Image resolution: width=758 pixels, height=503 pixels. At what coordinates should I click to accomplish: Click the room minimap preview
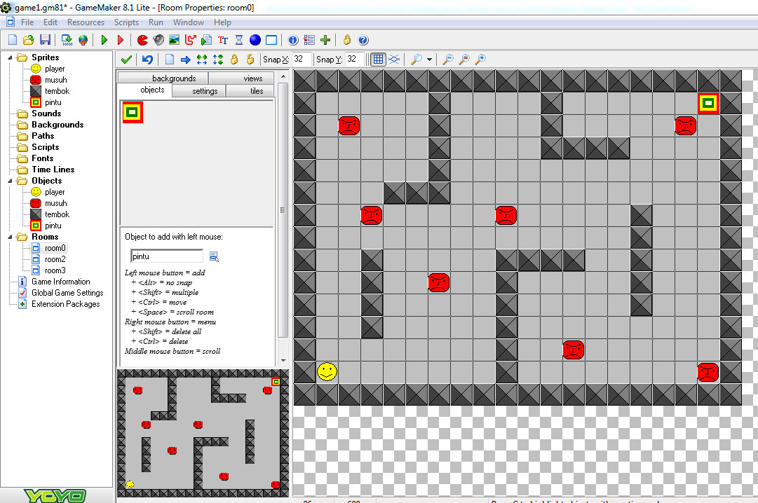pyautogui.click(x=203, y=434)
